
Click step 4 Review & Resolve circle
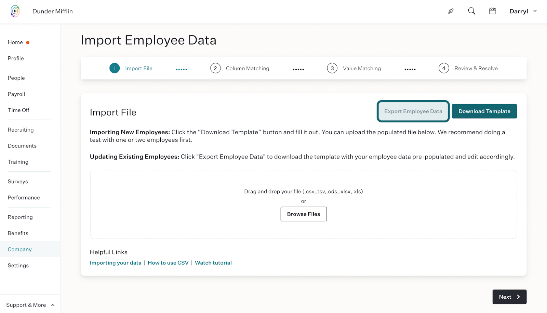(x=444, y=68)
